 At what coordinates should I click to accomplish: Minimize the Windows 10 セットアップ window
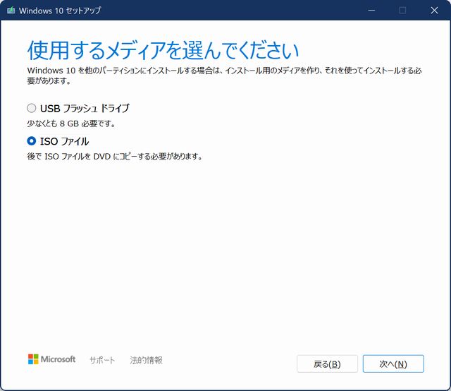click(x=371, y=11)
